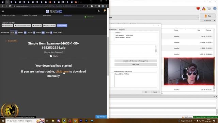Click the blue Tag this mod button
218x123 pixels.
tap(62, 26)
